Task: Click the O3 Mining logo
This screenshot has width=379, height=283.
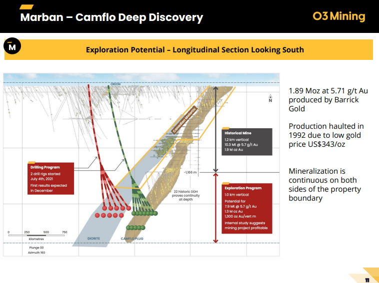Action: point(339,16)
